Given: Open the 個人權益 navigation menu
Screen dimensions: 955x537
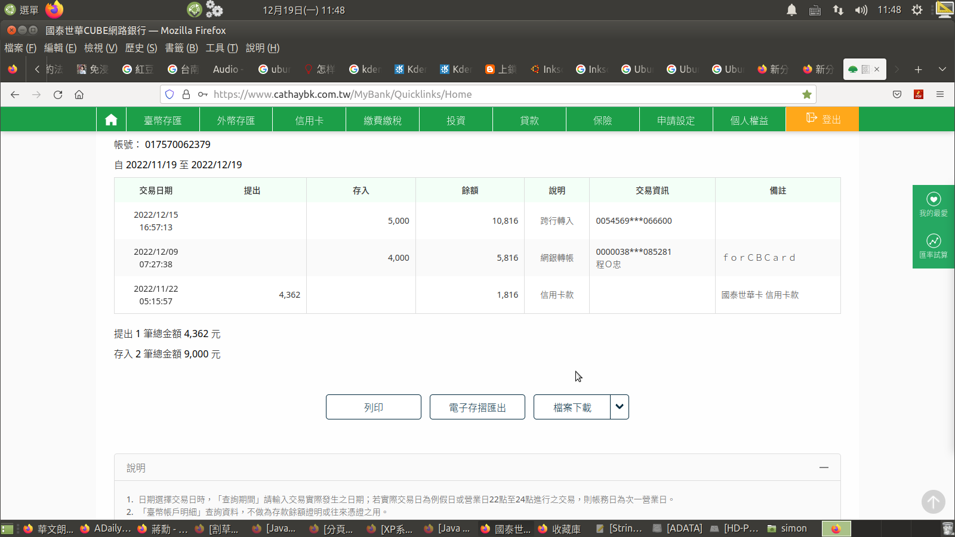Looking at the screenshot, I should 750,120.
